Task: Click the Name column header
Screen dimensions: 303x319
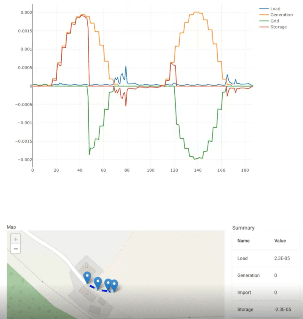Action: coord(243,241)
